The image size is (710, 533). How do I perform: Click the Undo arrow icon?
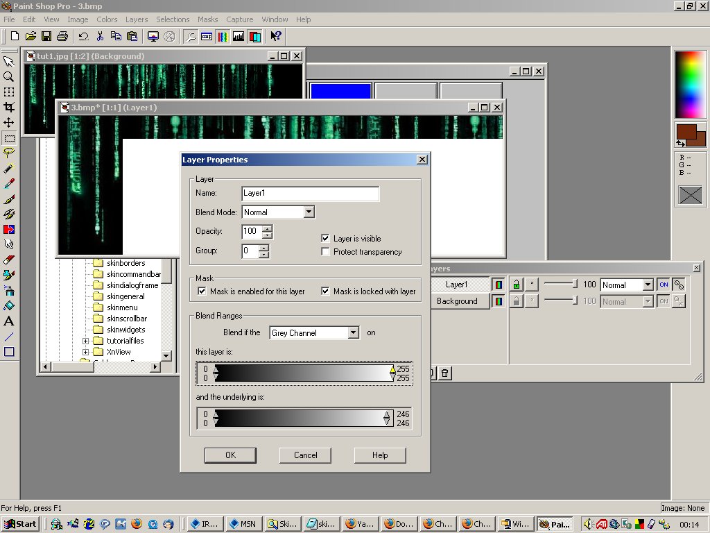tap(83, 36)
